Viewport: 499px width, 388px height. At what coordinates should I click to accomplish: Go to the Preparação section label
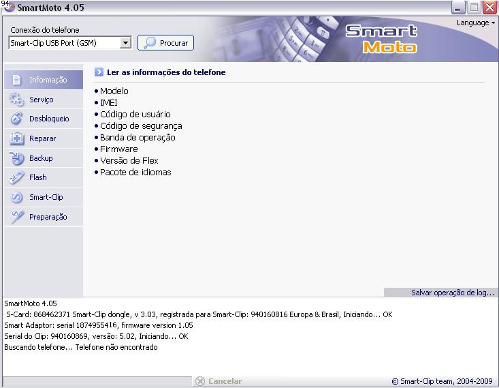pos(48,217)
